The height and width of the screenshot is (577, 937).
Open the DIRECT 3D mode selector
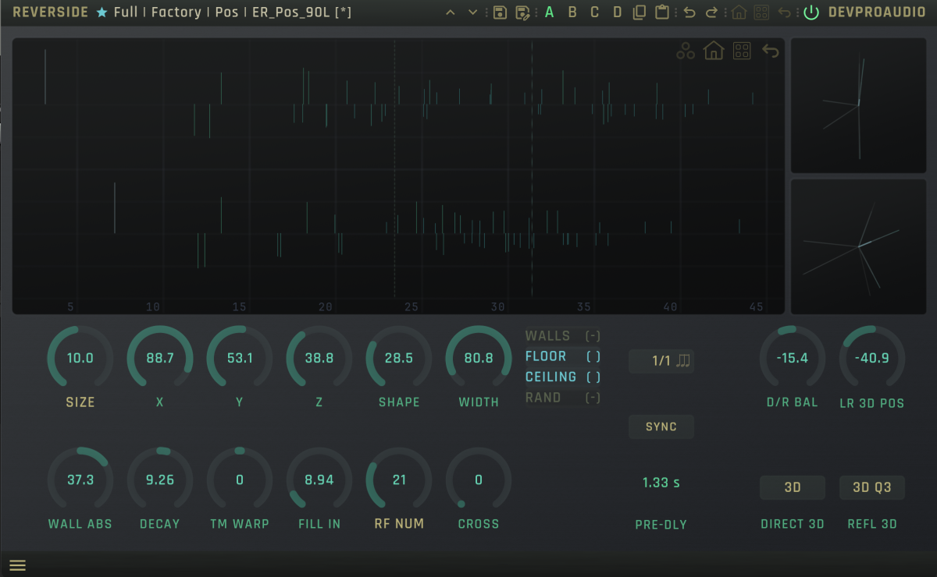point(793,487)
